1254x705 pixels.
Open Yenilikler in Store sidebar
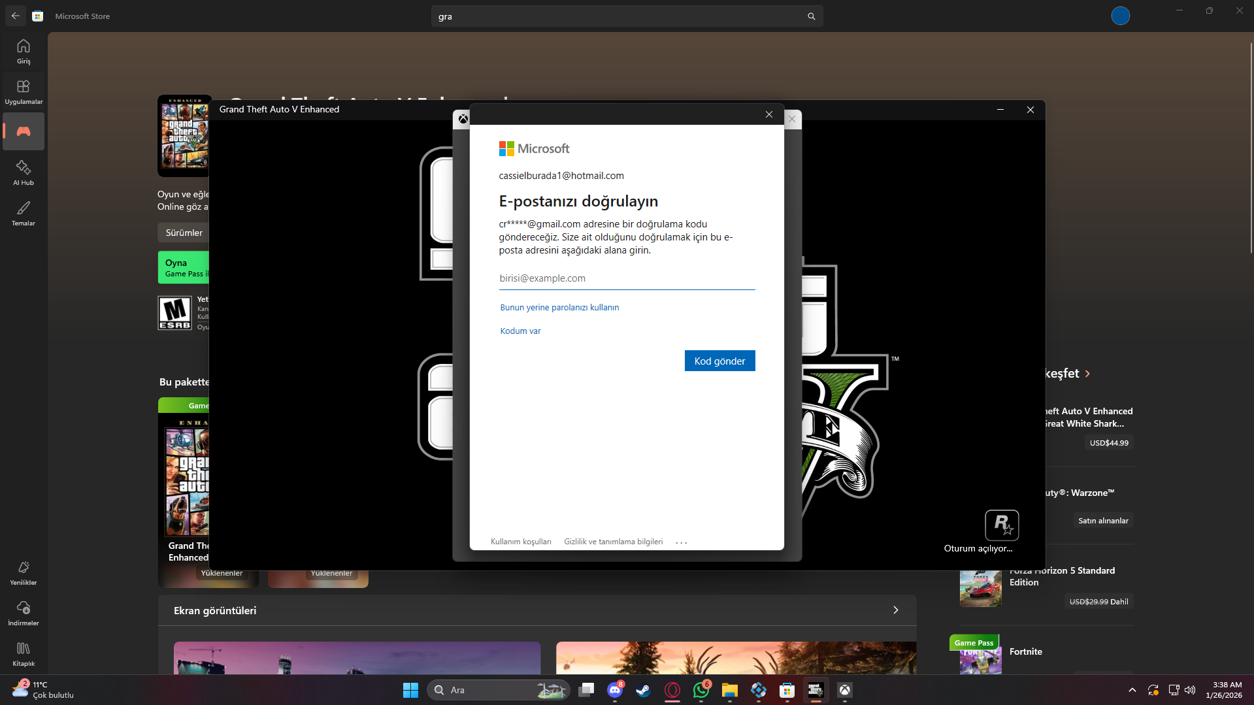tap(24, 572)
